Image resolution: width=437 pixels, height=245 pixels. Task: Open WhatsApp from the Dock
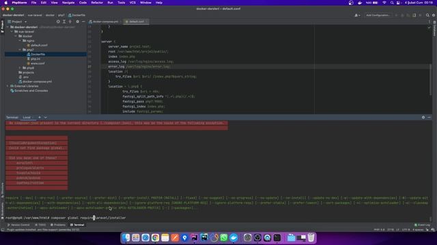[223, 238]
